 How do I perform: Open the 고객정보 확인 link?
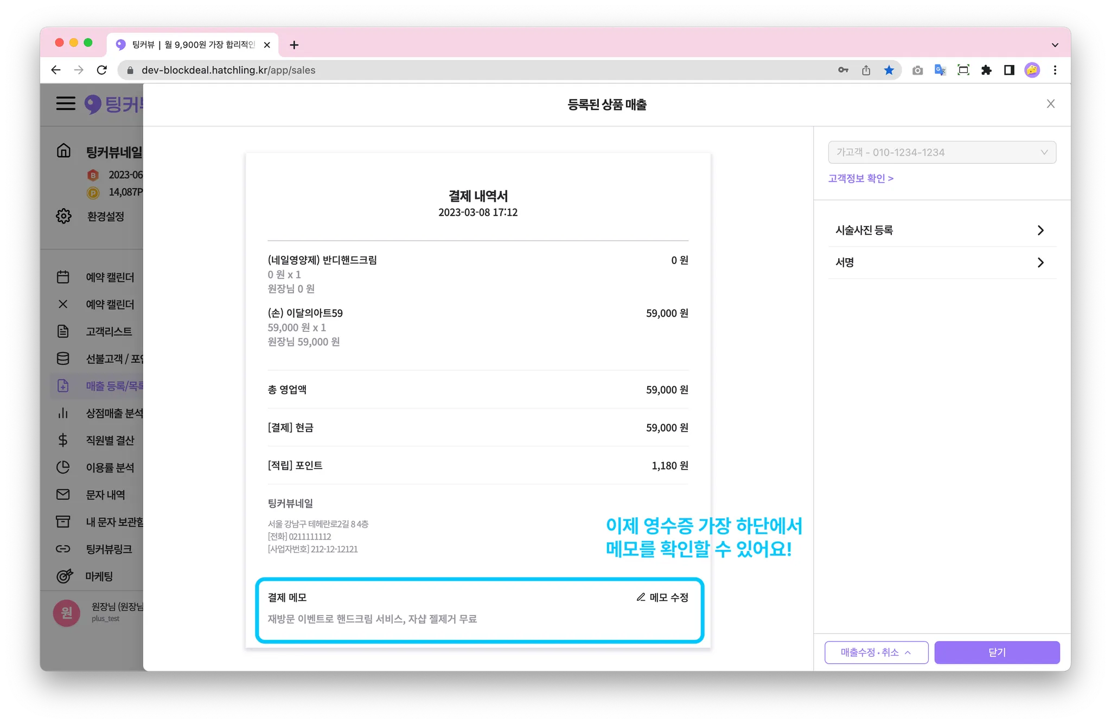coord(860,178)
